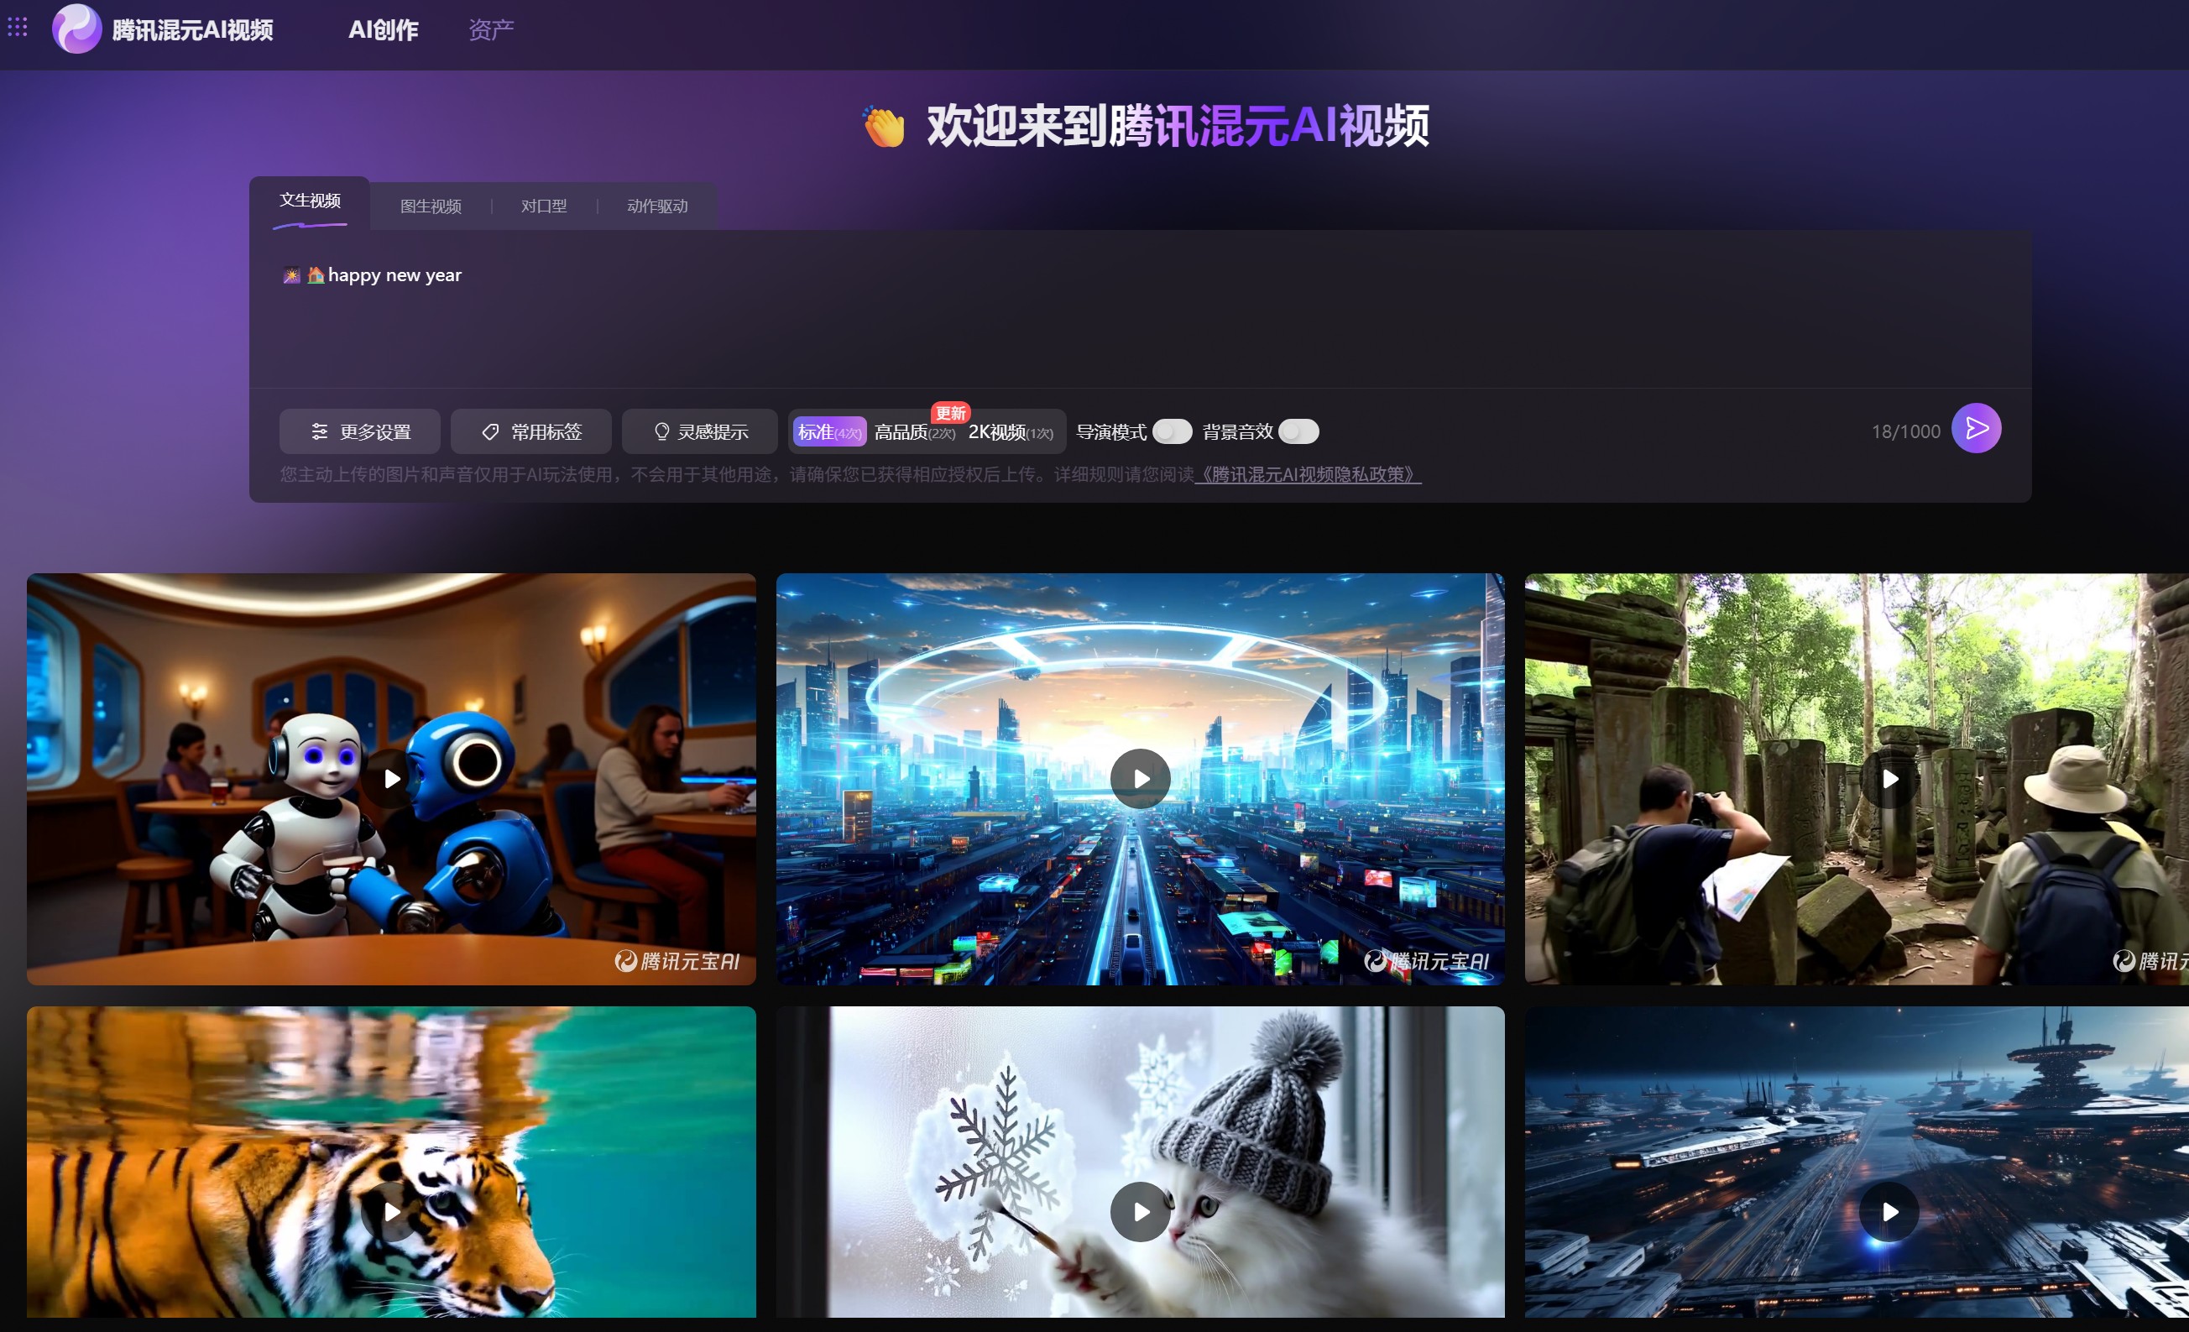
Task: Play the swimming tiger video
Action: click(391, 1212)
